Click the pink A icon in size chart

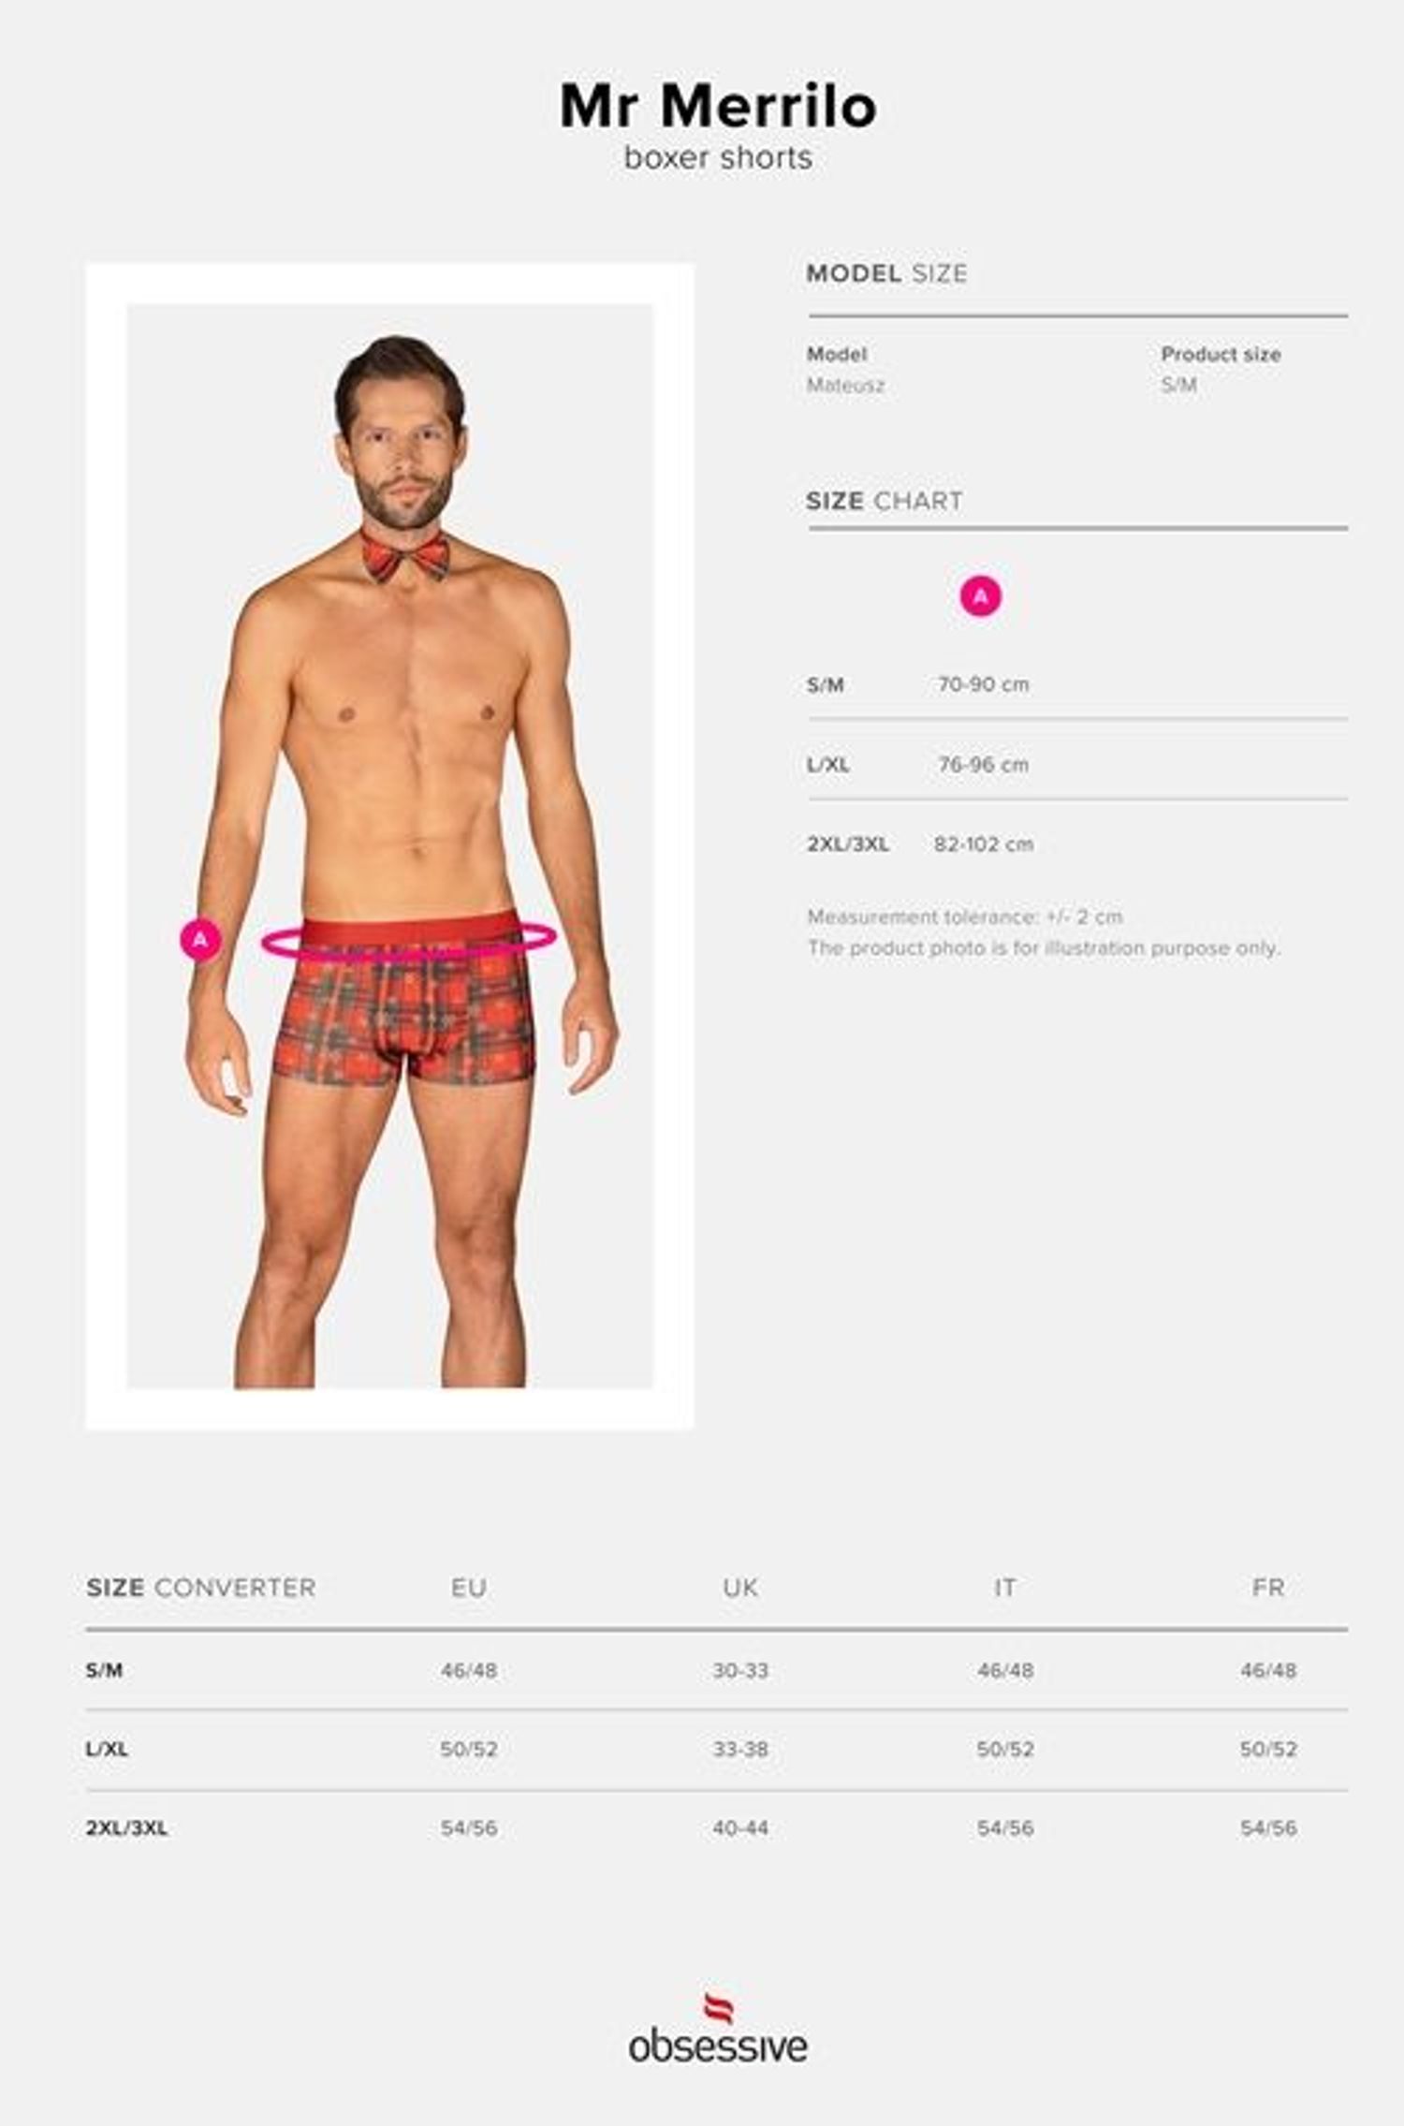point(980,596)
